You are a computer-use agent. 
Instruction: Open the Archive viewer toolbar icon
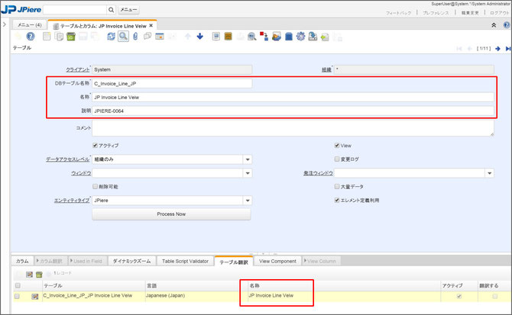click(x=228, y=36)
